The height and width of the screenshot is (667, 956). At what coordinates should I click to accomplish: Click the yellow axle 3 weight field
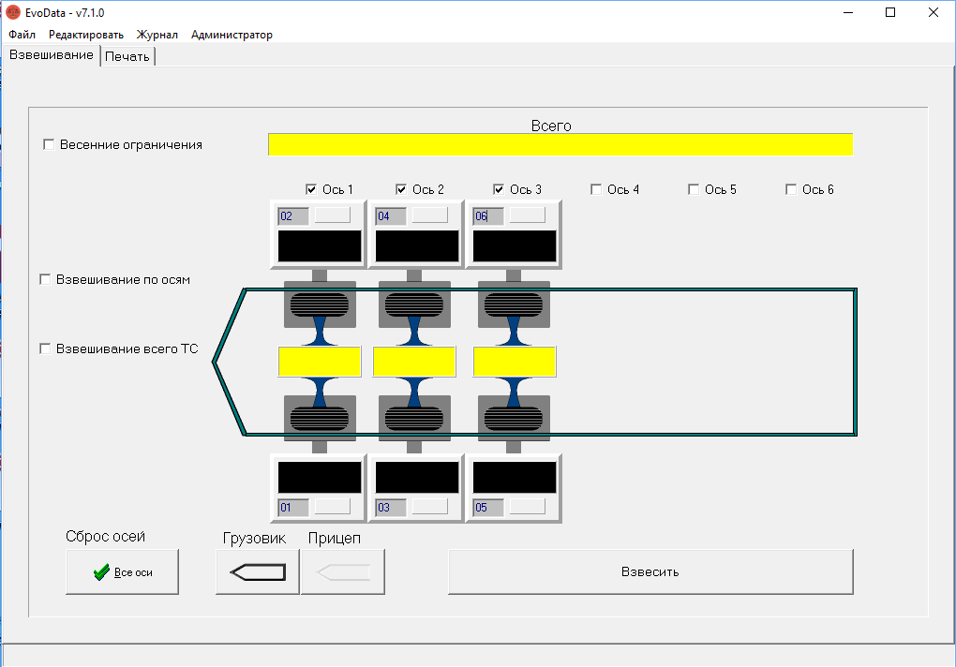pos(515,362)
